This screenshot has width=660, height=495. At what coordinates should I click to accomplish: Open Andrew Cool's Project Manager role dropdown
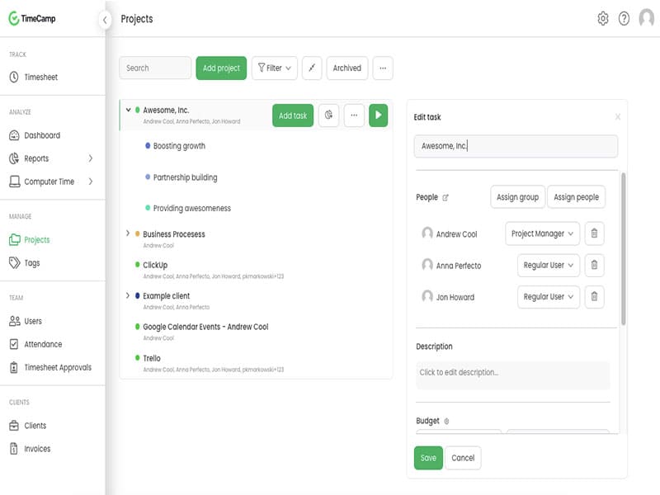(542, 234)
